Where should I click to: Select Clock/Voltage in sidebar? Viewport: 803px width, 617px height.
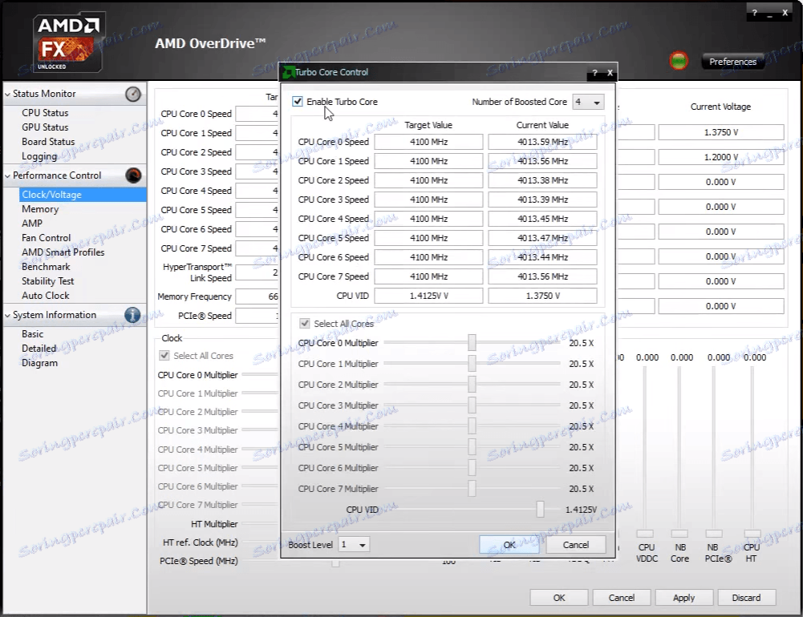click(51, 195)
